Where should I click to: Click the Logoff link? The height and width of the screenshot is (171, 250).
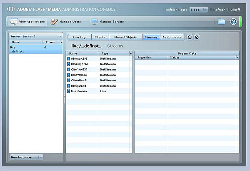click(x=235, y=10)
